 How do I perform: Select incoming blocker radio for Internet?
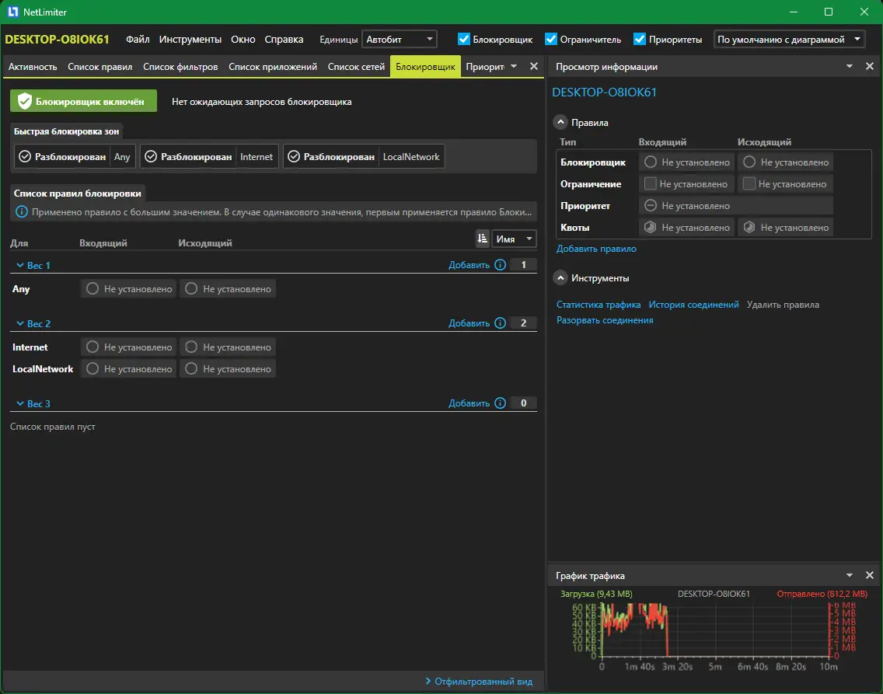92,347
